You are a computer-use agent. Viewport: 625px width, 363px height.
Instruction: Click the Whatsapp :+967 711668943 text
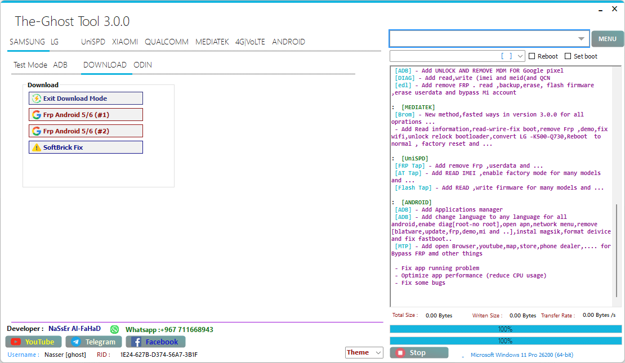[x=169, y=330]
